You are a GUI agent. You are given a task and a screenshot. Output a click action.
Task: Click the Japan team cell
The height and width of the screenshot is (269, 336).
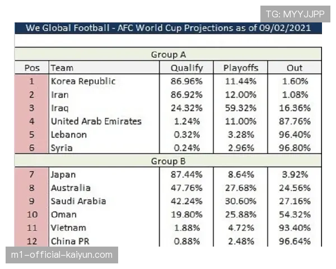click(x=63, y=174)
